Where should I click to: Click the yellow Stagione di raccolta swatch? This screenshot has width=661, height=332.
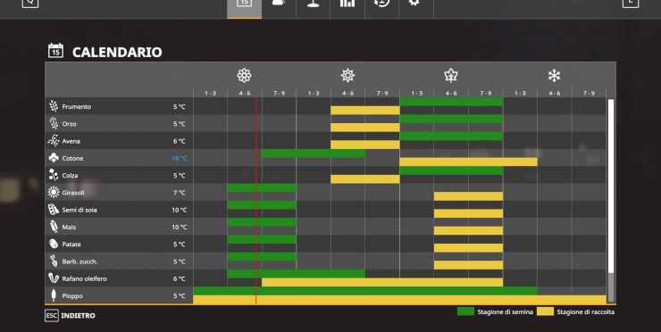tap(545, 311)
